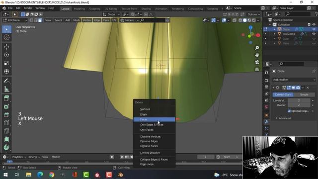The height and width of the screenshot is (179, 318).
Task: Switch to face select mode
Action: click(x=40, y=20)
